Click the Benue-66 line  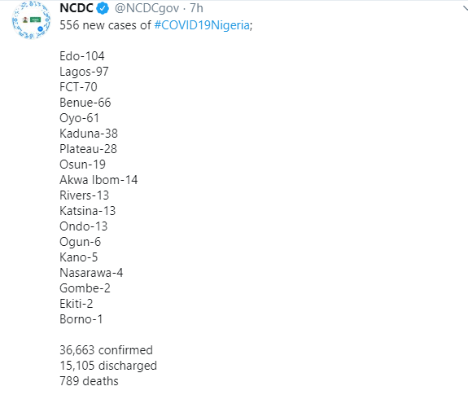tap(85, 103)
